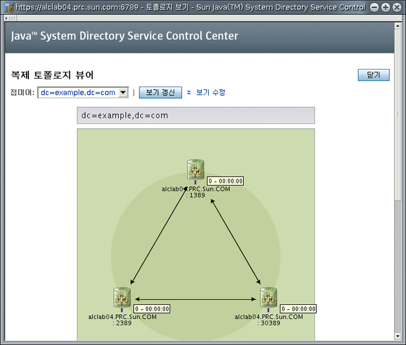406x345 pixels.
Task: Click the status label 0 - 00:00:00 for port 30389
Action: click(x=298, y=309)
